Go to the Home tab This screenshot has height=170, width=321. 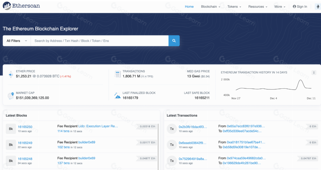click(189, 7)
